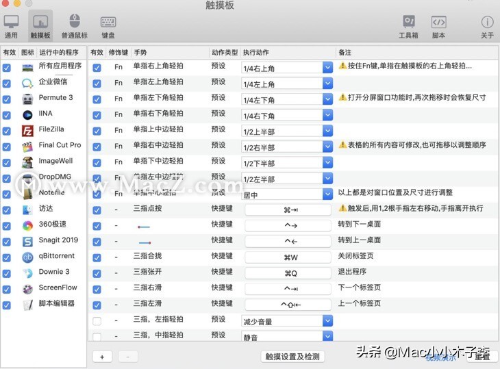The width and height of the screenshot is (500, 369).
Task: Select the Final Cut Pro icon
Action: [x=27, y=147]
